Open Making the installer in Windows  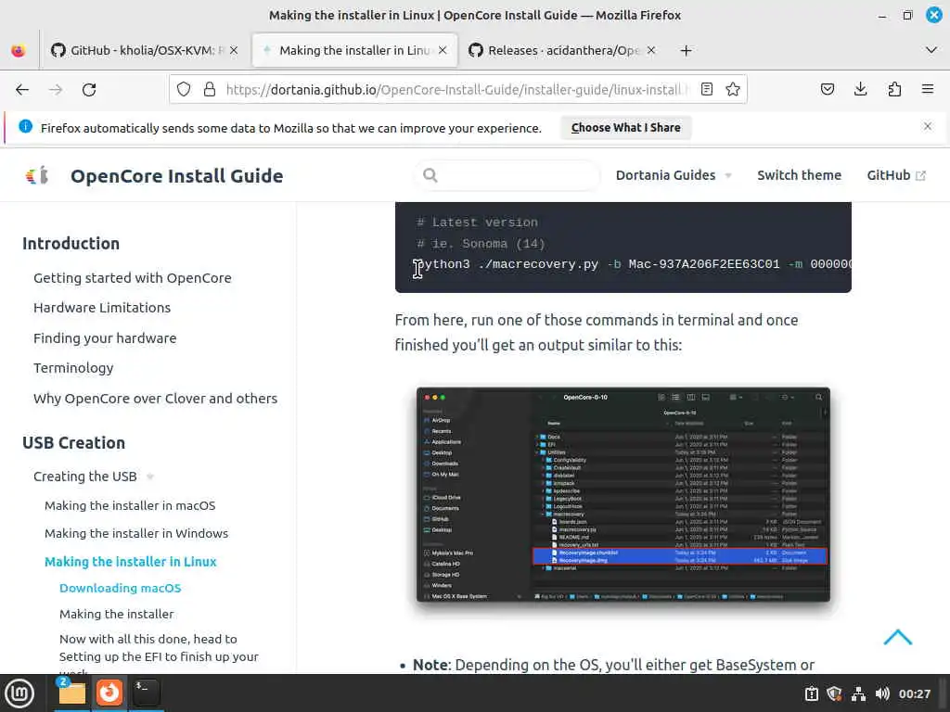tap(136, 533)
